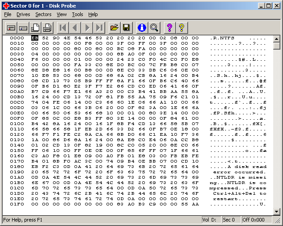This screenshot has height=226, width=283.
Task: Click the ASCII text 'A disk read'
Action: click(247, 167)
